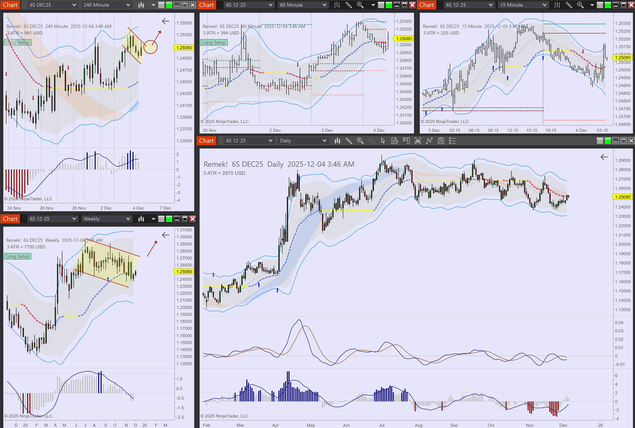
Task: Open the indicators icon in Daily chart toolbar
Action: point(418,141)
